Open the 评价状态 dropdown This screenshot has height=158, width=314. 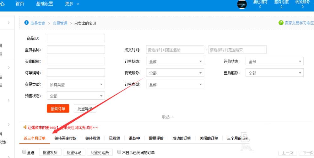[274, 61]
